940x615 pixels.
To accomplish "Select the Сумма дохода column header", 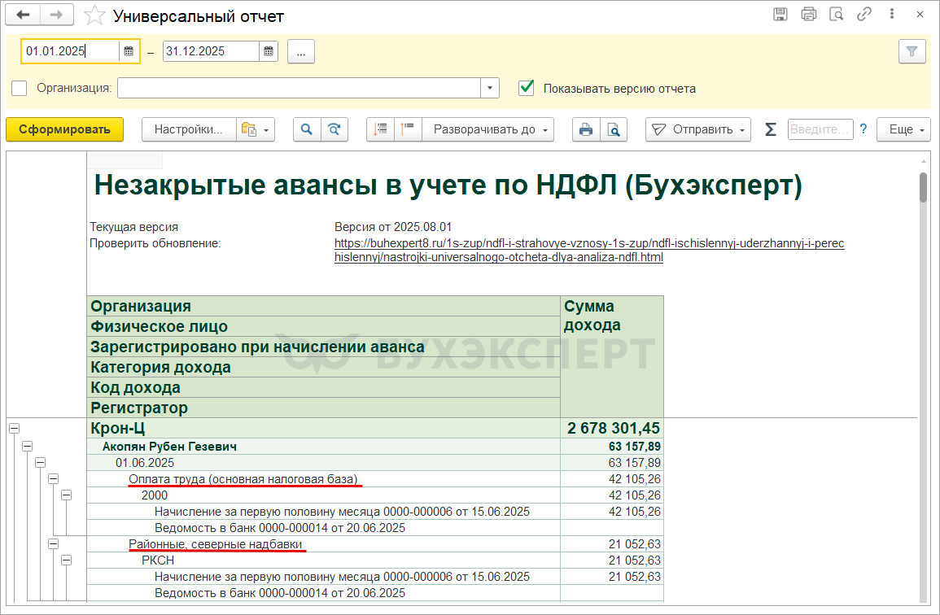I will pos(612,356).
